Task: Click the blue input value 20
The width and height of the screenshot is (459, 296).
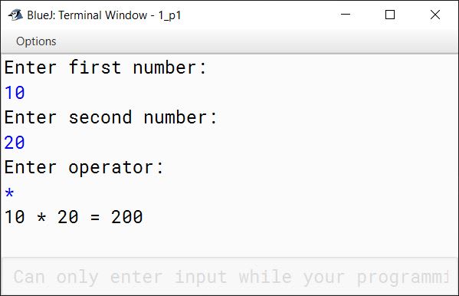Action: click(15, 143)
